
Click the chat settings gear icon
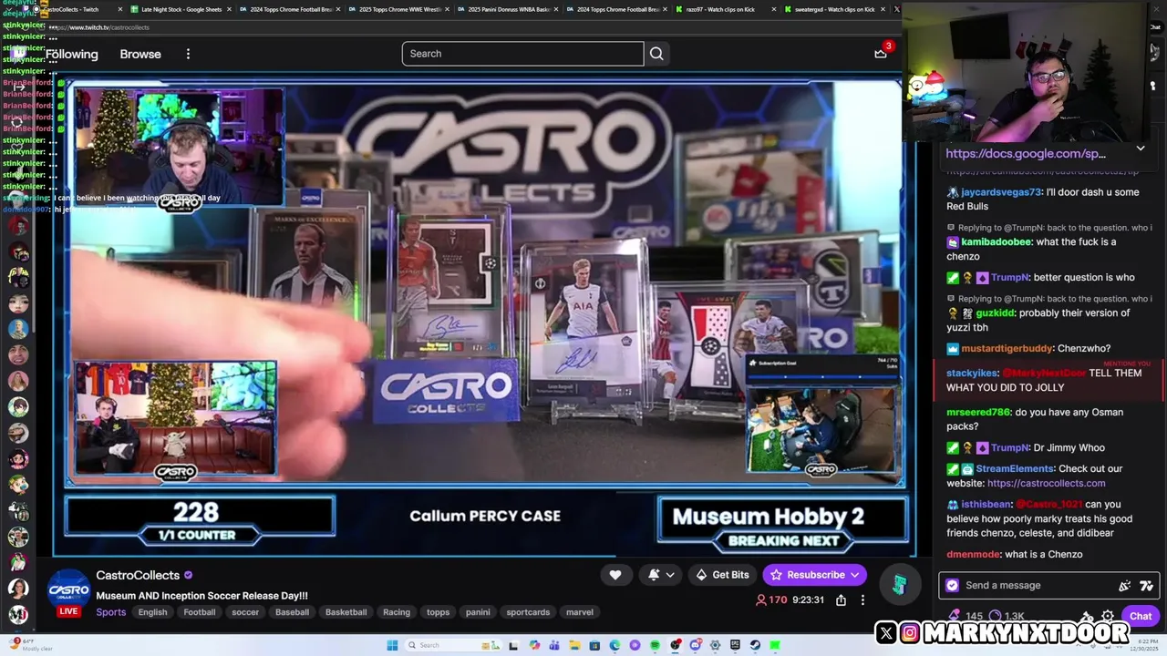1108,616
